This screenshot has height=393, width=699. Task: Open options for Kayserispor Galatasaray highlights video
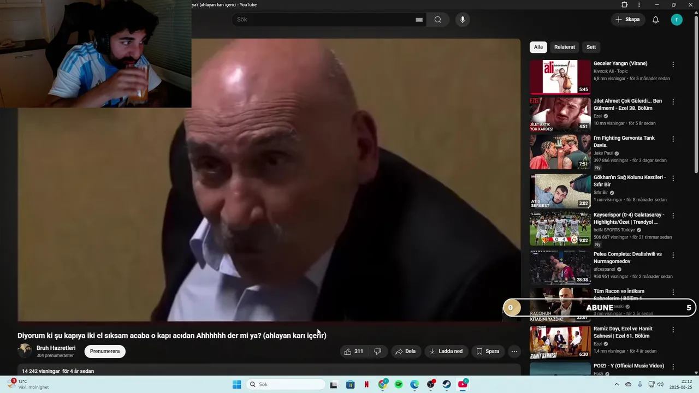click(x=673, y=216)
